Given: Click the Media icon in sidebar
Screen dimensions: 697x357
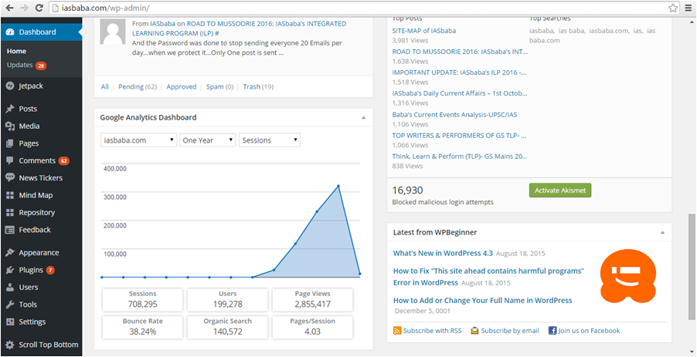Looking at the screenshot, I should coord(10,126).
